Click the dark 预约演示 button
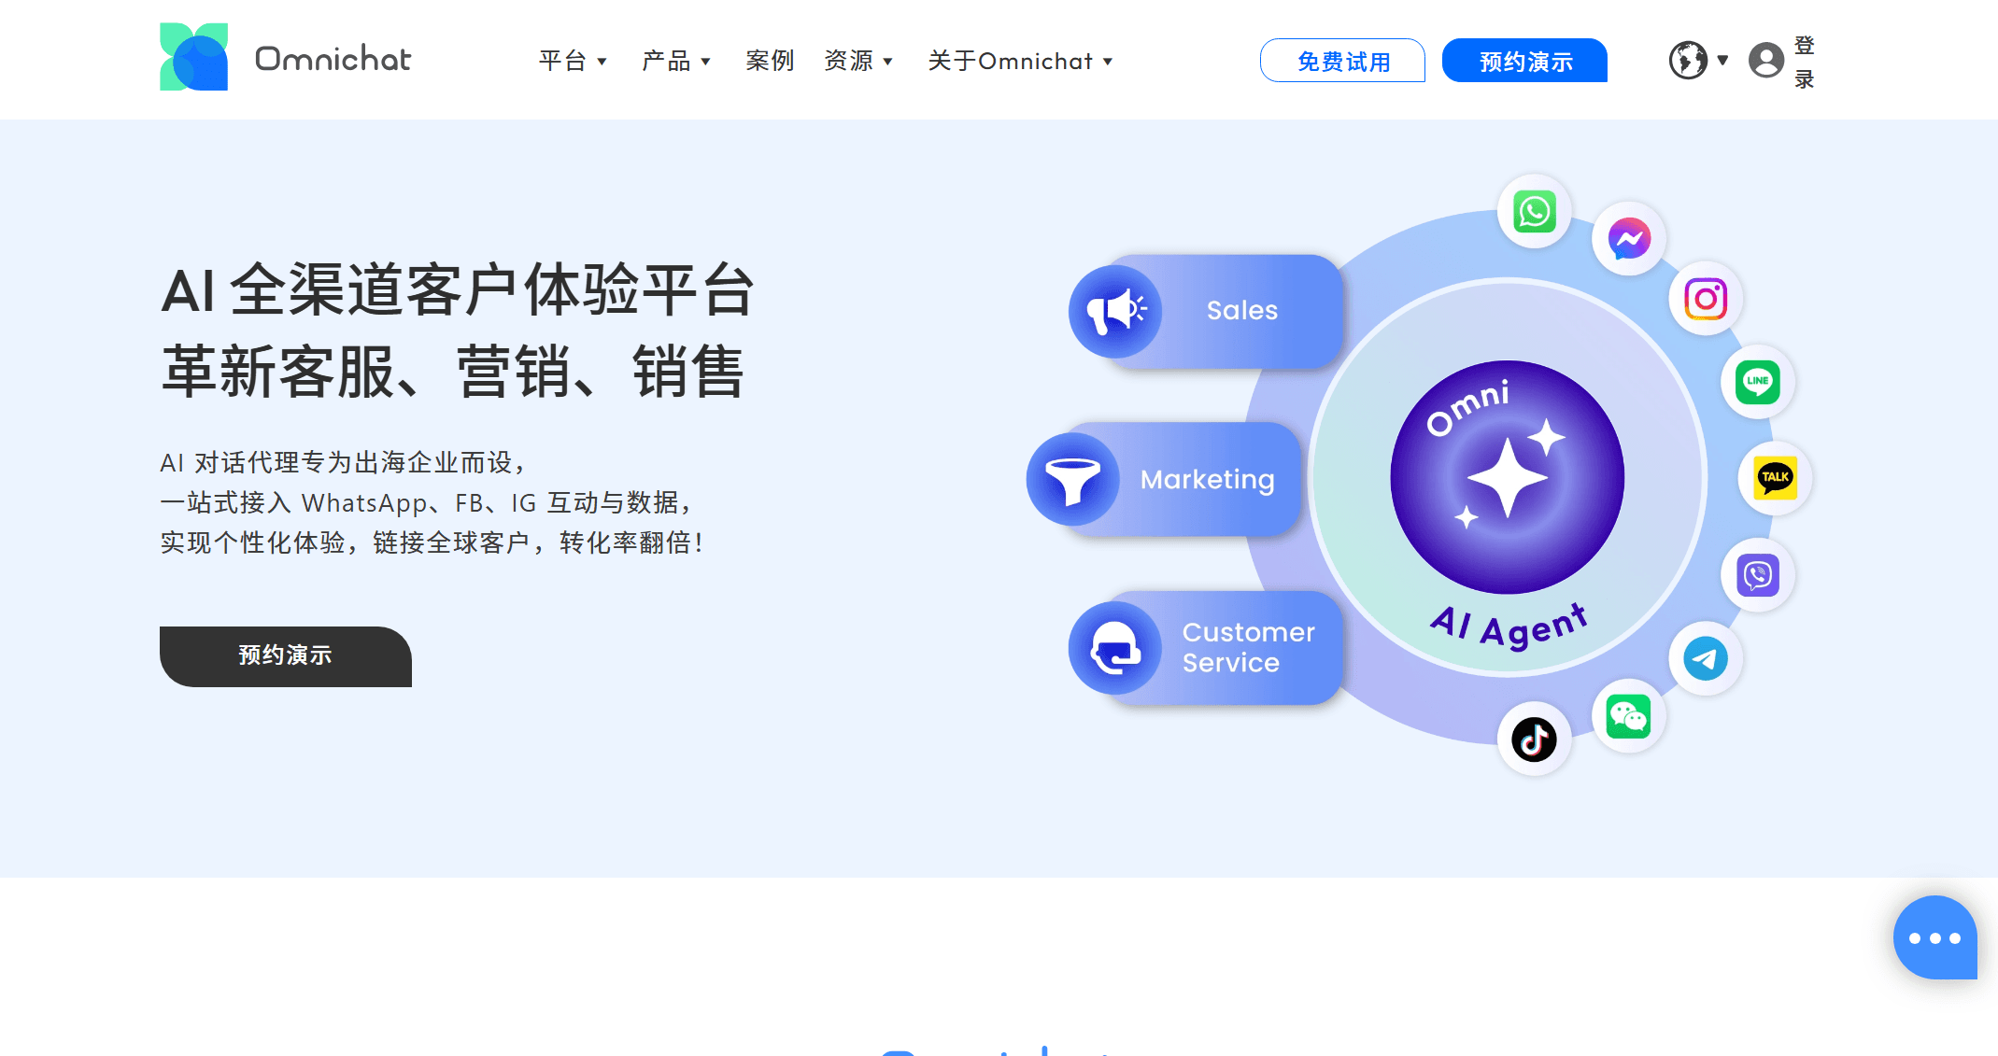 pos(285,656)
